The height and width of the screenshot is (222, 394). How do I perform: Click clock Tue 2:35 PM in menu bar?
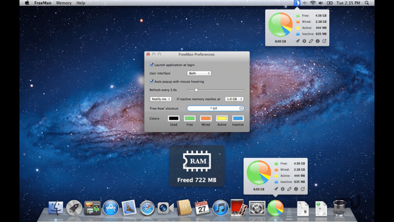click(348, 3)
